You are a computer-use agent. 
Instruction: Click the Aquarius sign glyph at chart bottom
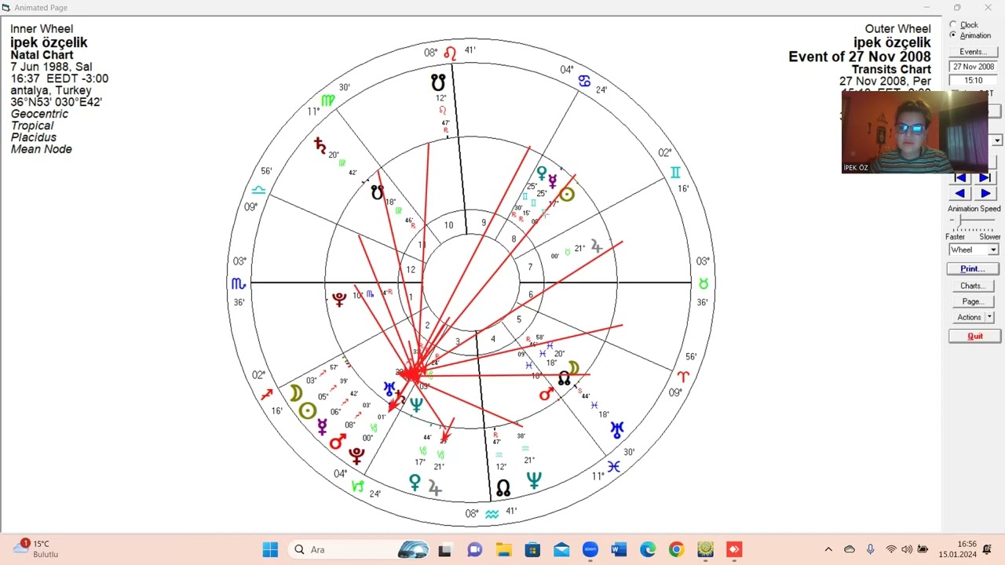(x=492, y=514)
